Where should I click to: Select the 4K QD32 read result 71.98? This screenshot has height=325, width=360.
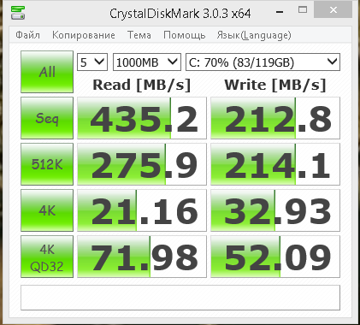(x=142, y=257)
